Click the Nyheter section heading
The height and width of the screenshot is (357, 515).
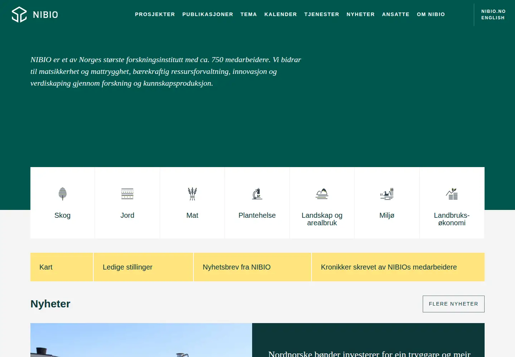[50, 304]
